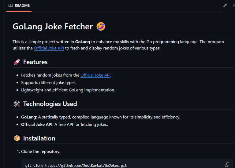This screenshot has height=168, width=235.
Task: Click the rocket emoji beside Features
Action: pos(17,62)
